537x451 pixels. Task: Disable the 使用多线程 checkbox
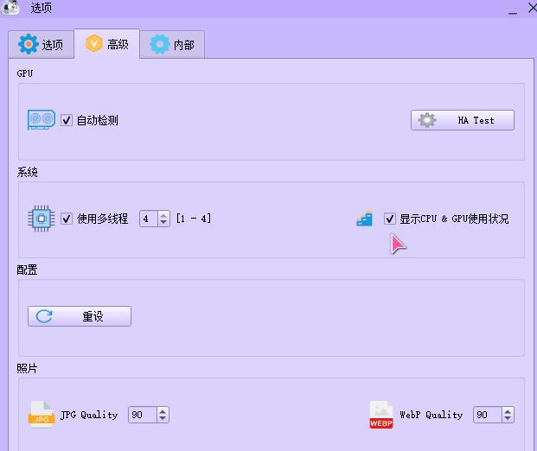click(67, 219)
